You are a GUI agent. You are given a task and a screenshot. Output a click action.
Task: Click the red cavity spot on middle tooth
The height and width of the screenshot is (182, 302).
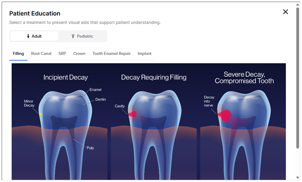click(132, 114)
